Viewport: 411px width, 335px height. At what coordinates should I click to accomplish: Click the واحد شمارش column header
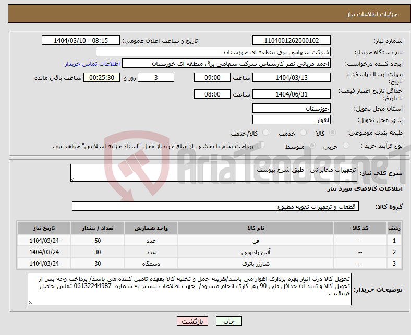151,228
